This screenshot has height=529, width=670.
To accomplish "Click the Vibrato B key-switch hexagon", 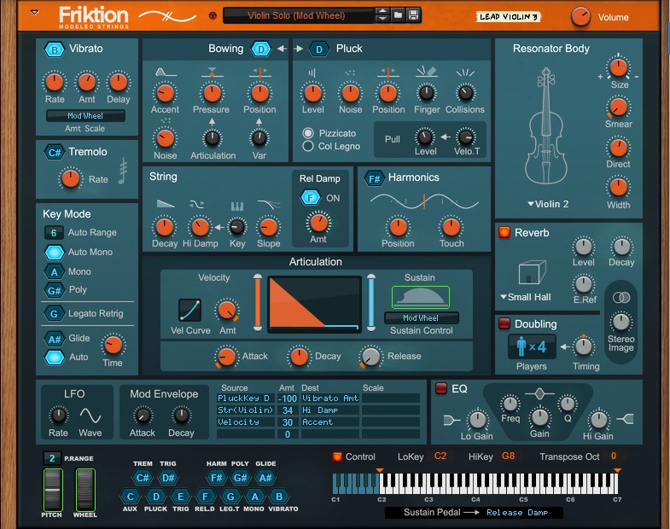I will [55, 49].
